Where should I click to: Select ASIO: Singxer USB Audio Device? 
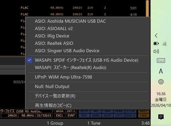pyautogui.click(x=88, y=51)
